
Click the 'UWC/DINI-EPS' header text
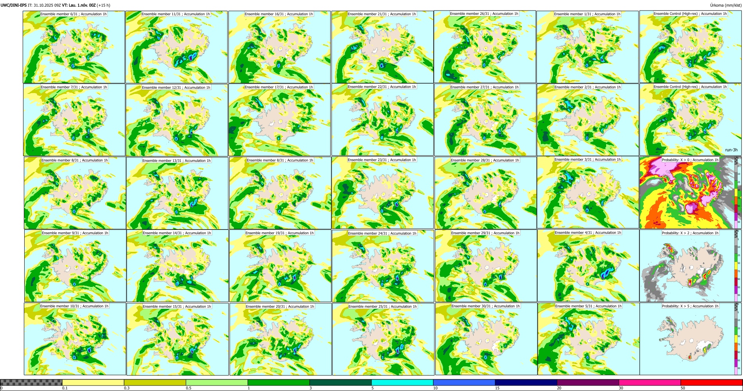click(14, 5)
